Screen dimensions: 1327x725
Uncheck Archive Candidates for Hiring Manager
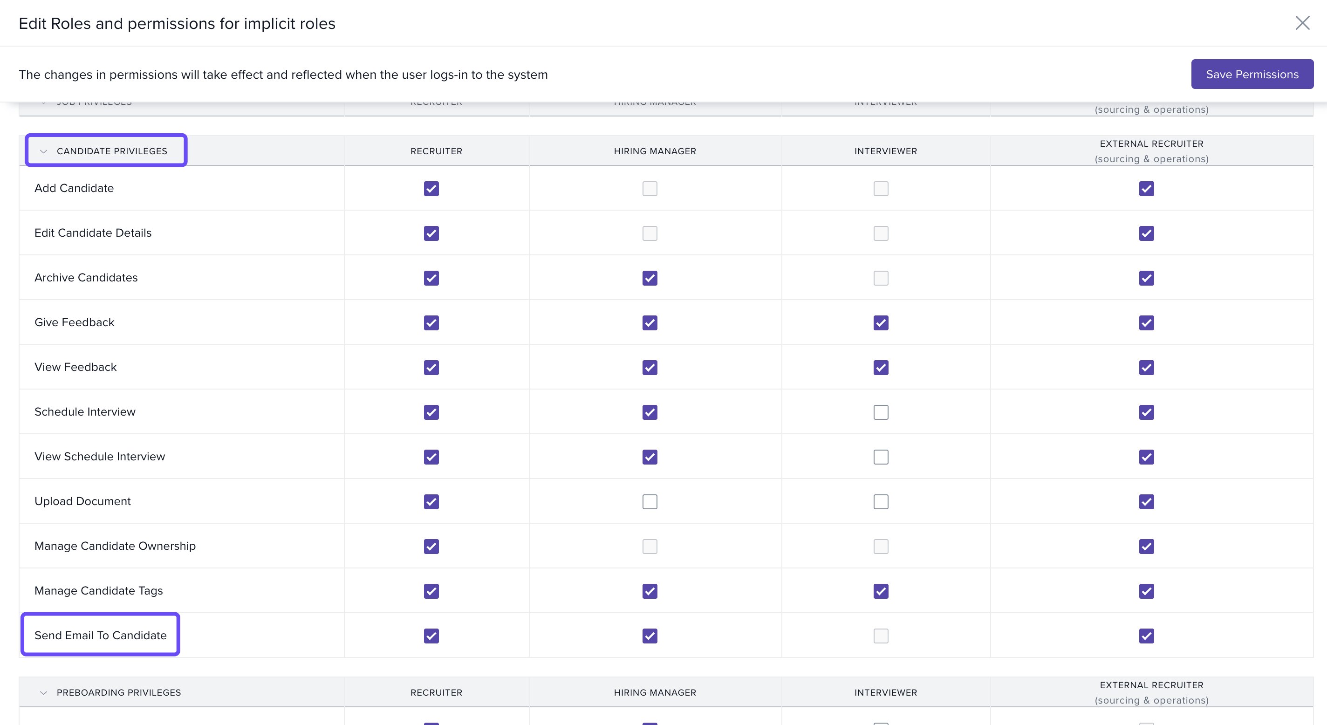pyautogui.click(x=650, y=278)
